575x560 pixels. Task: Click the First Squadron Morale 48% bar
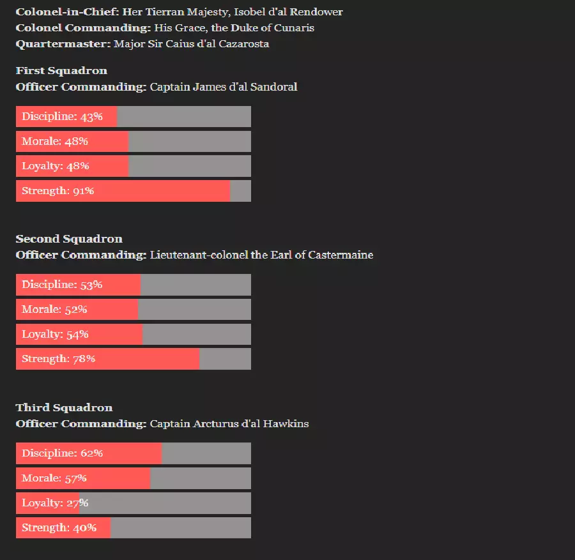click(x=133, y=142)
